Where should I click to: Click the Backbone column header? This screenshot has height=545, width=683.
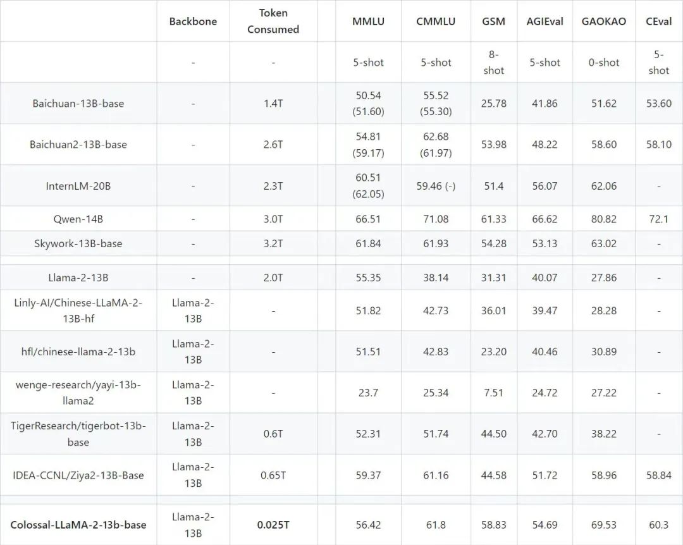(193, 21)
